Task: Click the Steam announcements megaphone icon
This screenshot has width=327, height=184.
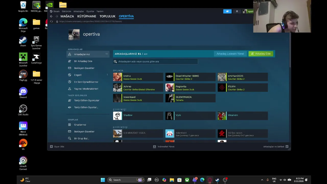Action: [227, 11]
